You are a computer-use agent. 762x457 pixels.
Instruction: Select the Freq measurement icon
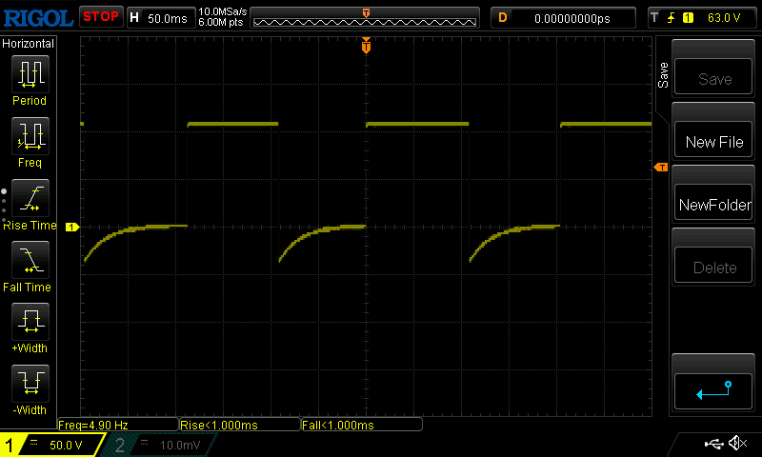pyautogui.click(x=30, y=135)
